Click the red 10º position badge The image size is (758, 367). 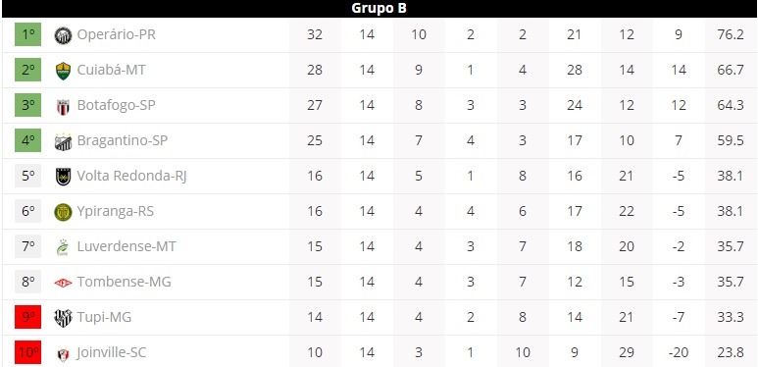click(28, 352)
